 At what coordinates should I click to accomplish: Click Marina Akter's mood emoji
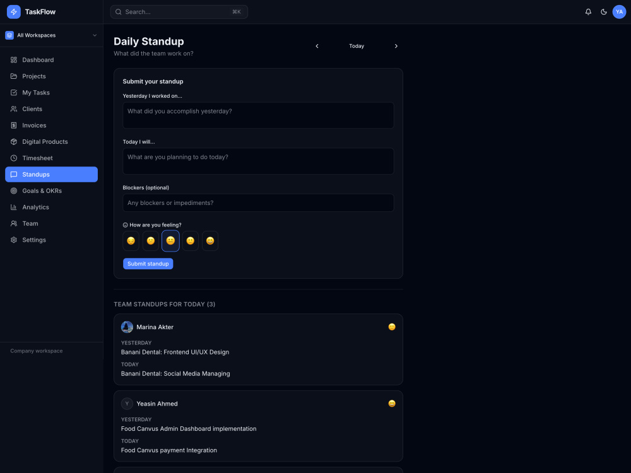392,327
